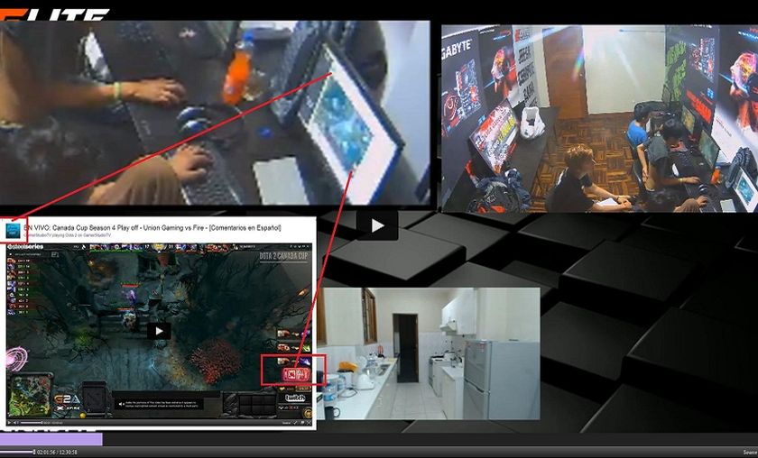The width and height of the screenshot is (758, 458).
Task: Play the embedded Dota 2 stream from its center play button
Action: coord(159,331)
